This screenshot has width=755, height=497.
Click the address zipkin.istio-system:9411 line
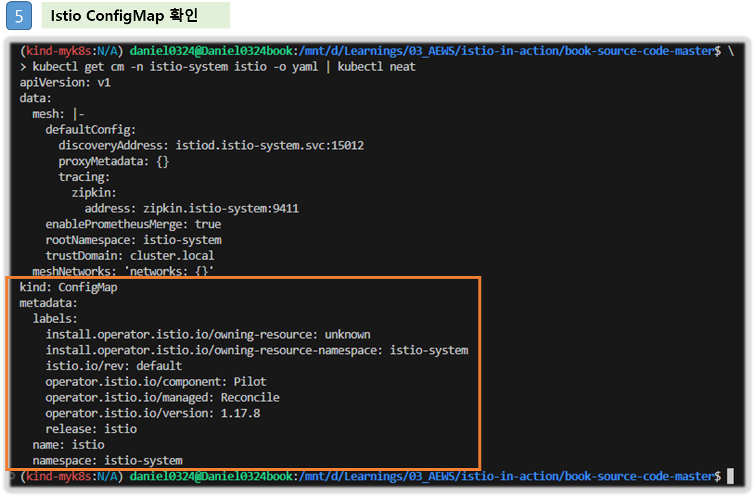192,208
